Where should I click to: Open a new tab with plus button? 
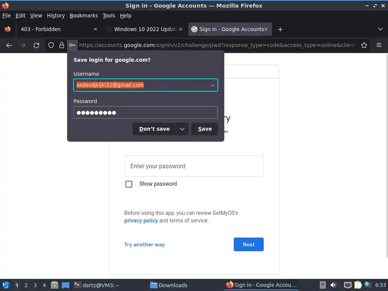[x=280, y=30]
